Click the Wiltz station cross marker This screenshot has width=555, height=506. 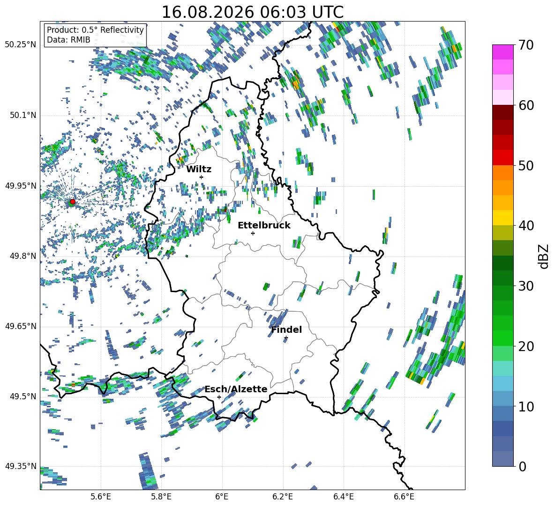[202, 177]
